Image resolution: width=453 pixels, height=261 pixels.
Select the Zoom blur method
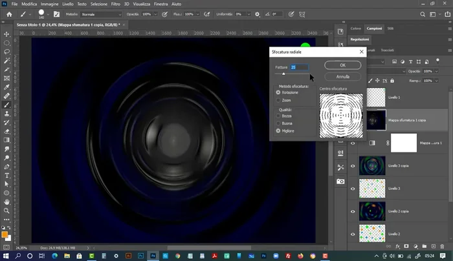point(279,100)
